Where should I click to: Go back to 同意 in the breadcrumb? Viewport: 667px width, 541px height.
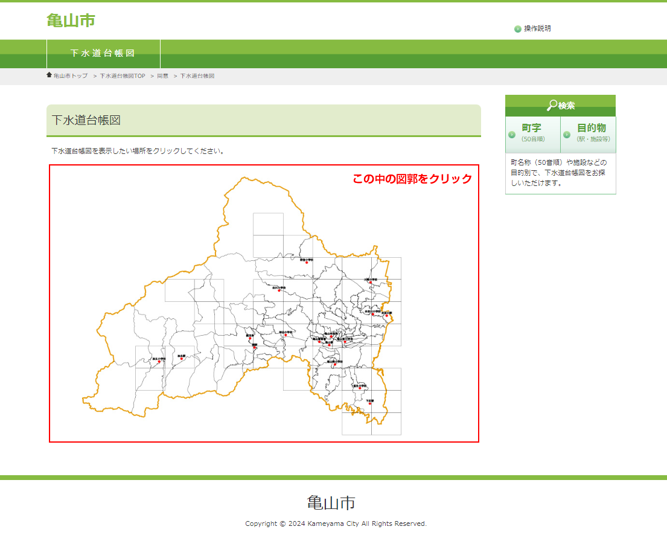click(x=163, y=76)
